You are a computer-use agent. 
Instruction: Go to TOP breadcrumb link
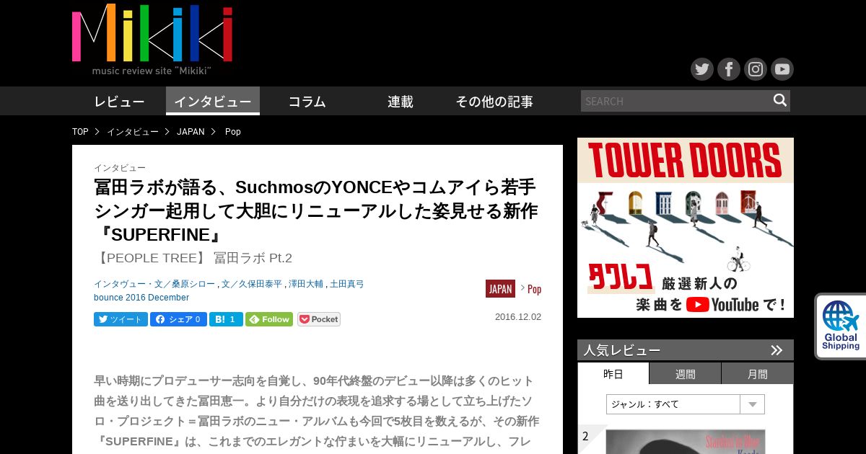(80, 132)
